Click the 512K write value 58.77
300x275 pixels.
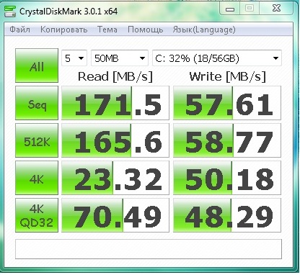pos(227,140)
